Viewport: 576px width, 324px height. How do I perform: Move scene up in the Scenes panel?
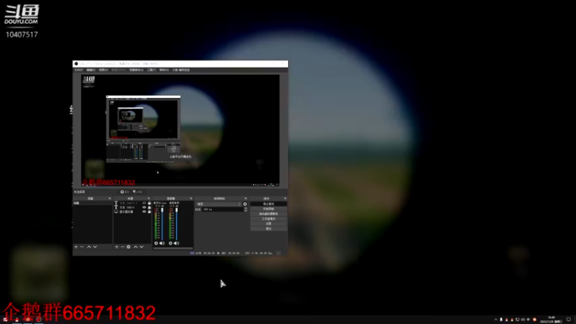(89, 247)
